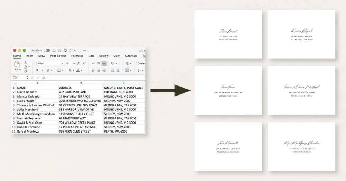Click the Middle Align icon
Screen dimensions: 346x181
click(x=99, y=63)
